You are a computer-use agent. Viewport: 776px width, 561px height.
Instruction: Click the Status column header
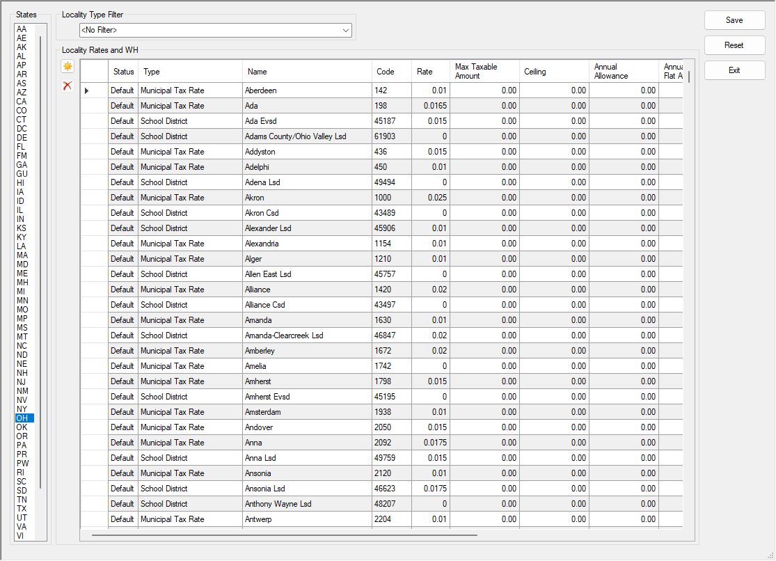pos(122,71)
